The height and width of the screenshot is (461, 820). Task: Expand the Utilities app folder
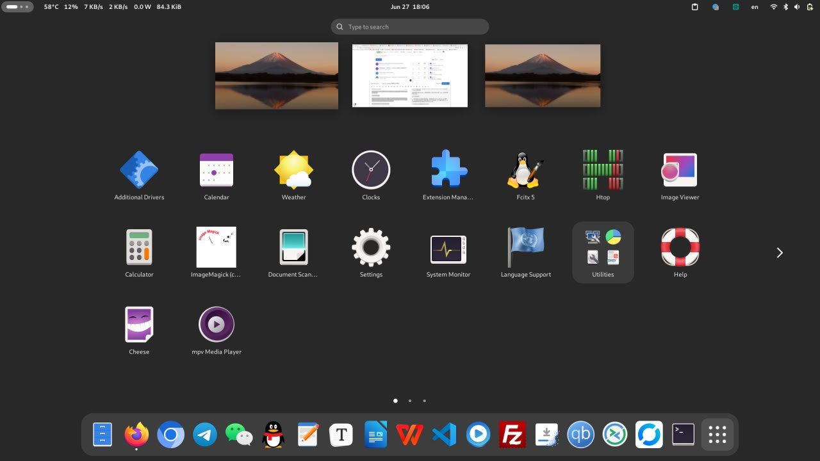pyautogui.click(x=603, y=253)
